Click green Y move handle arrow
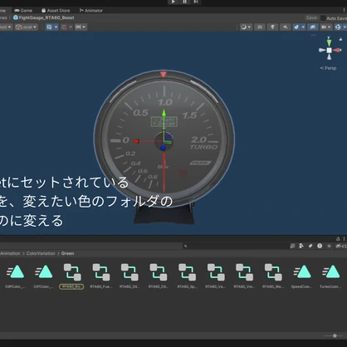This screenshot has width=347, height=347. 164,113
